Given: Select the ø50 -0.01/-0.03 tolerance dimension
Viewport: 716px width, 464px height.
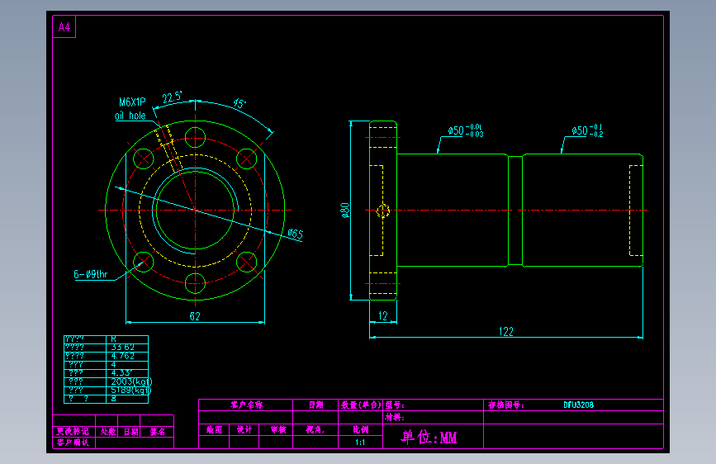Looking at the screenshot, I should pyautogui.click(x=465, y=130).
